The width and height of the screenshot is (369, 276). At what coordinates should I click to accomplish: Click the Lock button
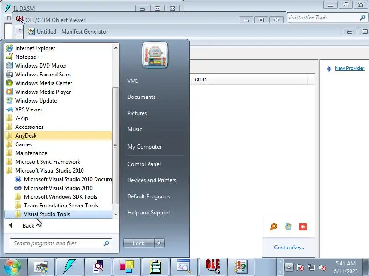point(139,243)
